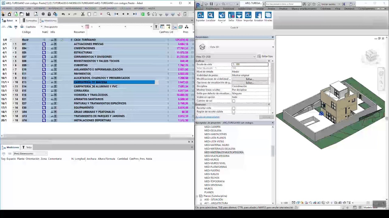Switch to the Mediciones tab at top
The width and height of the screenshot is (389, 218).
tap(49, 21)
